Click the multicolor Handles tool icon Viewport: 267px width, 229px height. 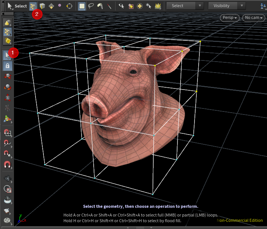[x=7, y=119]
